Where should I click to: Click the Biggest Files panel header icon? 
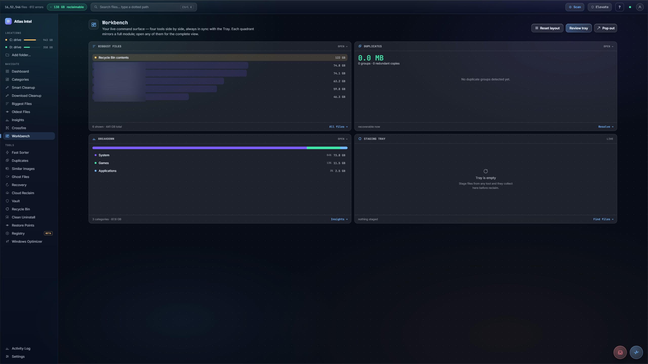[x=94, y=46]
